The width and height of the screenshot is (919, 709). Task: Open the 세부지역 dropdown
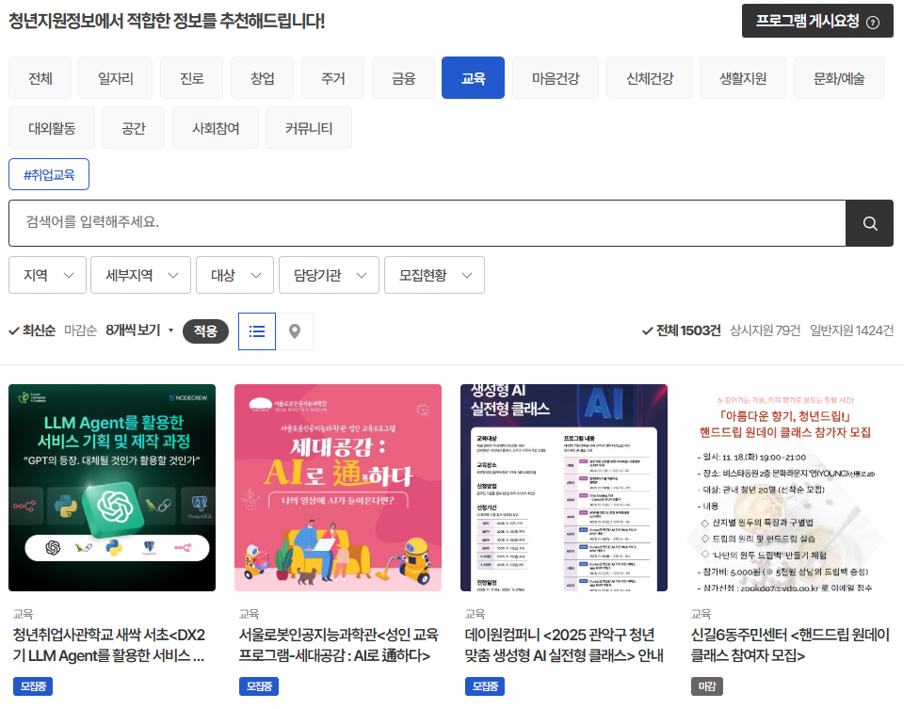point(140,275)
